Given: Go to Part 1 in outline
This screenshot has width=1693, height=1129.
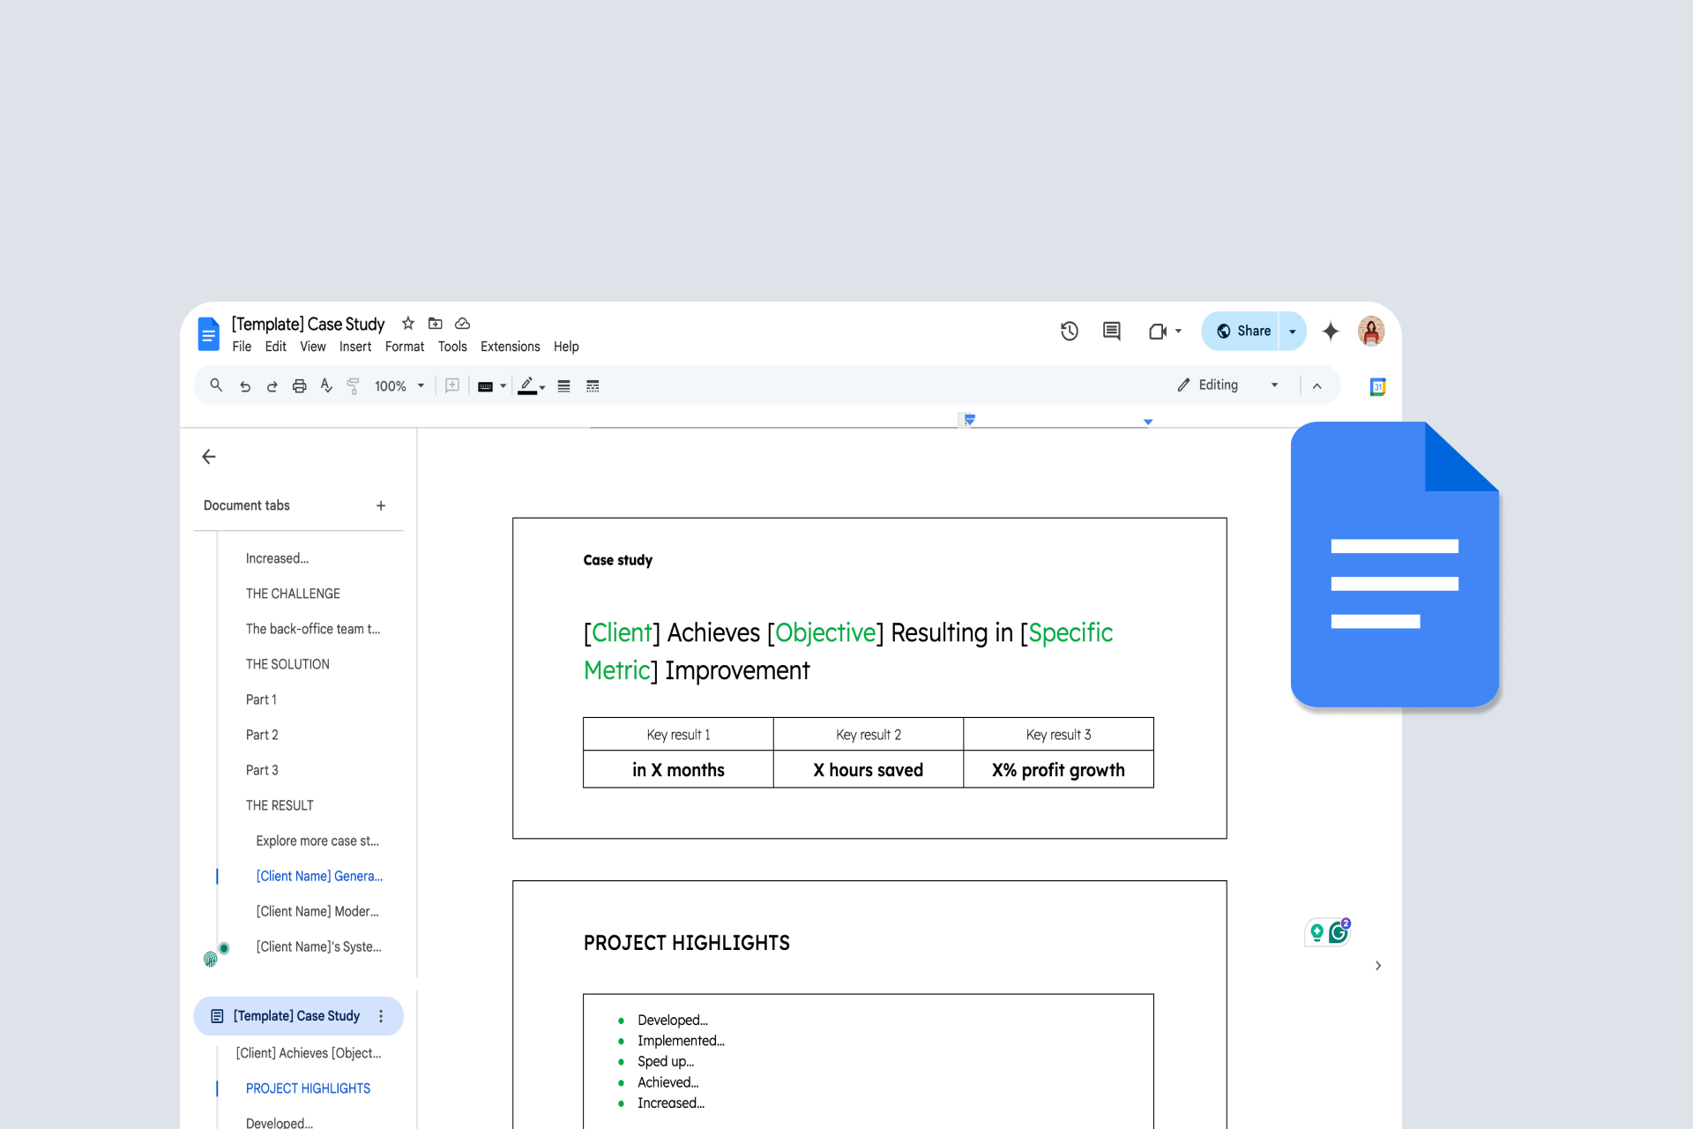Looking at the screenshot, I should tap(261, 699).
